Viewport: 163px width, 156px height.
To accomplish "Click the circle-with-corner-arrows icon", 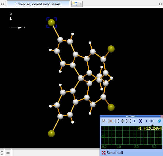I will pyautogui.click(x=117, y=121).
